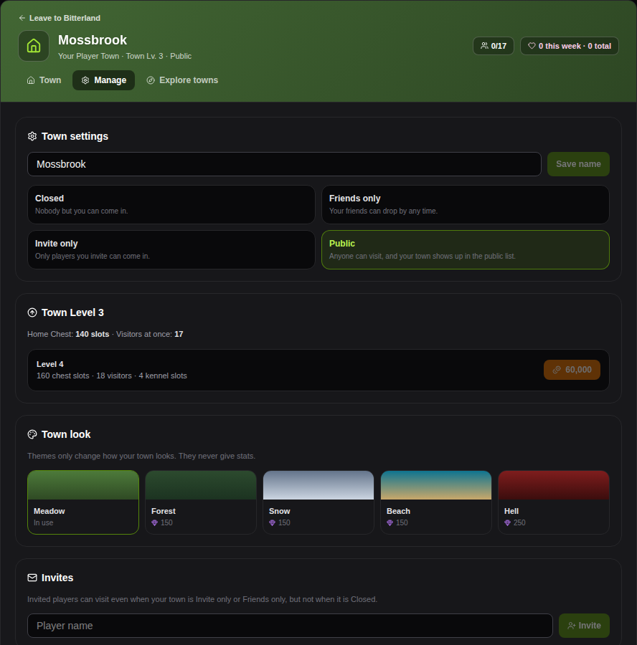Click the gem icon under Forest theme
Image resolution: width=637 pixels, height=645 pixels.
(155, 523)
